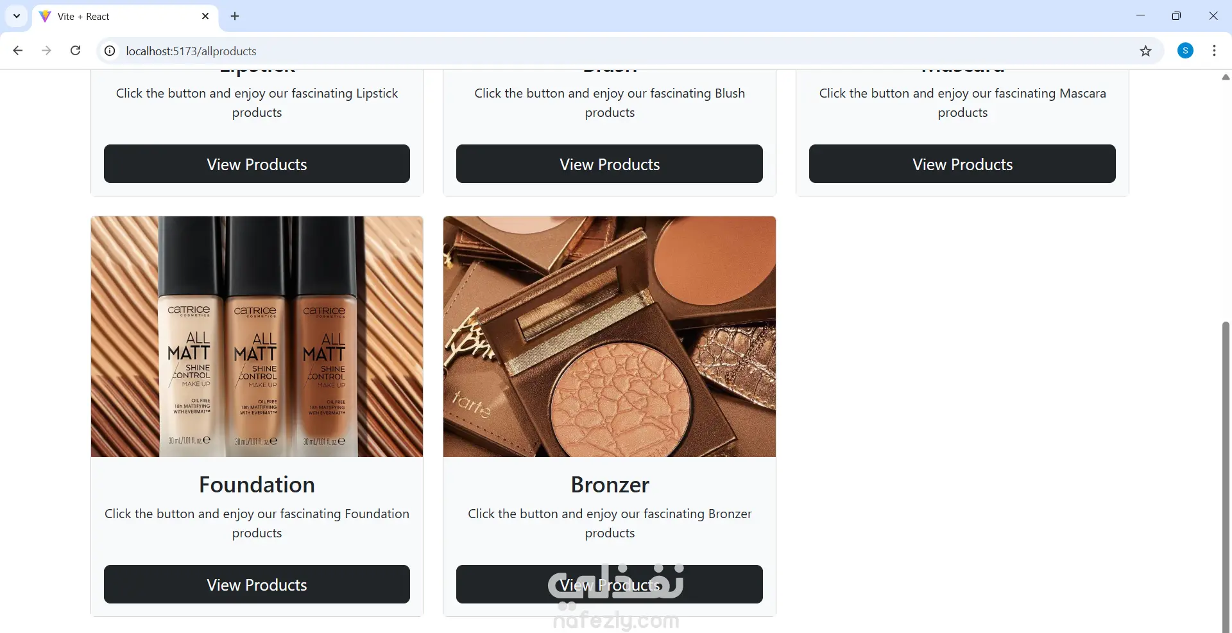The width and height of the screenshot is (1232, 633).
Task: View Products for Lipstick
Action: tap(257, 164)
